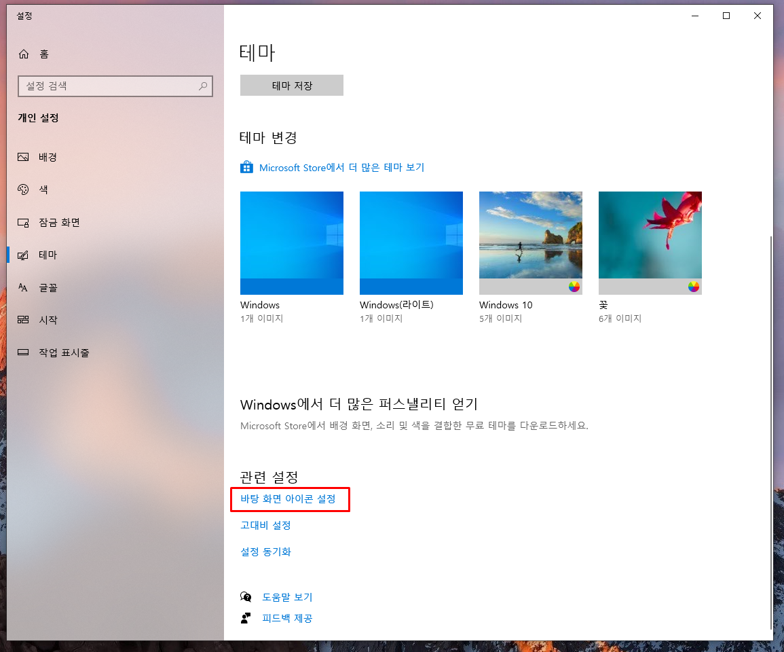
Task: Open 잠금 화면 settings
Action: pyautogui.click(x=115, y=222)
